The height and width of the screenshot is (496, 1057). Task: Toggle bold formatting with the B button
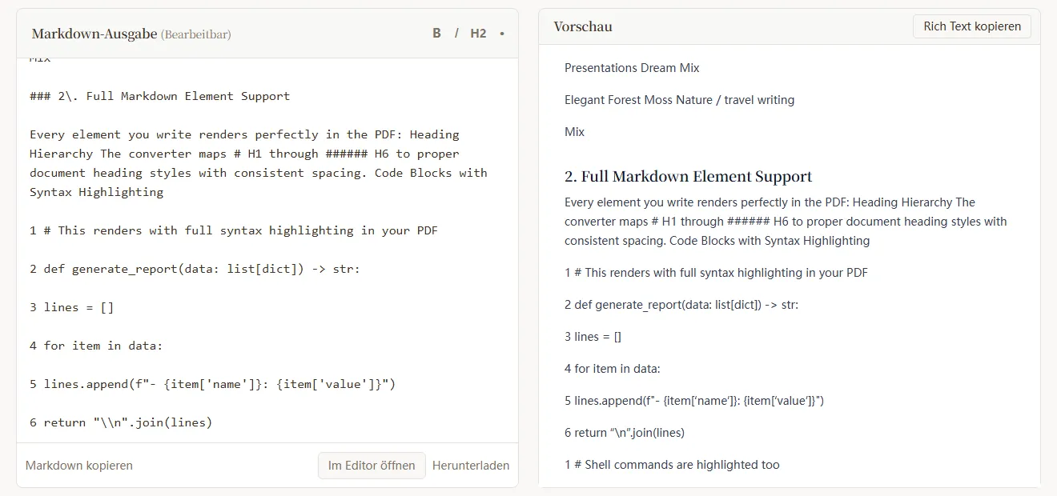pos(436,34)
